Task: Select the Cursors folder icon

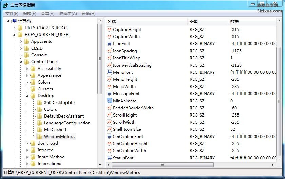Action: click(33, 89)
